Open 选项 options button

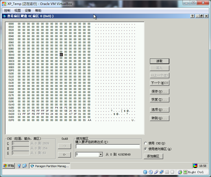pos(160,110)
